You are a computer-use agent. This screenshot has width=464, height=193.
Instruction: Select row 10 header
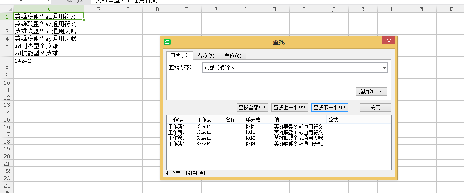pyautogui.click(x=7, y=82)
